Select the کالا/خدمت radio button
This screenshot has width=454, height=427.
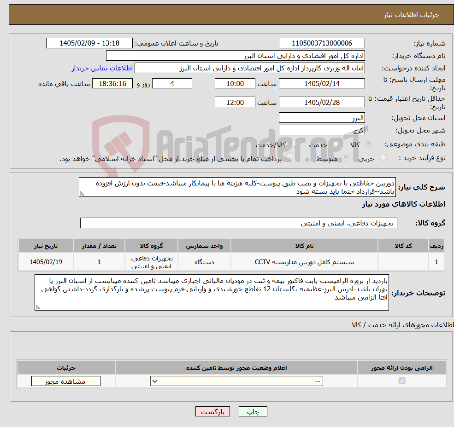tap(295, 144)
